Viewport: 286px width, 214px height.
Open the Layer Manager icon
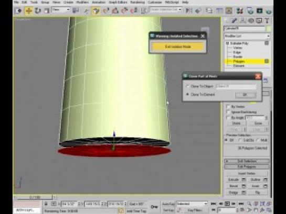tap(209, 10)
